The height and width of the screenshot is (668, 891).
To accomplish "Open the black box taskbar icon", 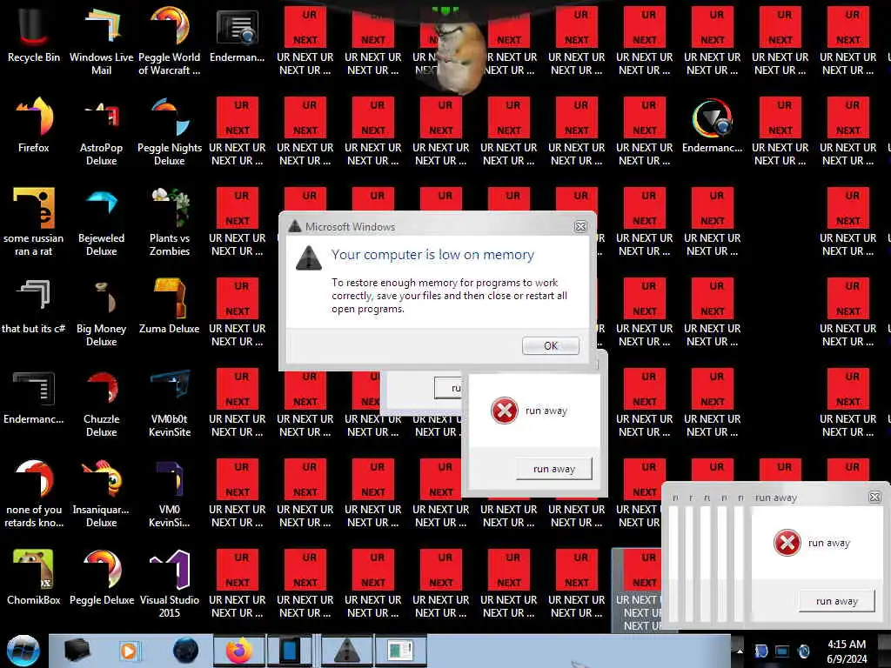I will (x=77, y=651).
